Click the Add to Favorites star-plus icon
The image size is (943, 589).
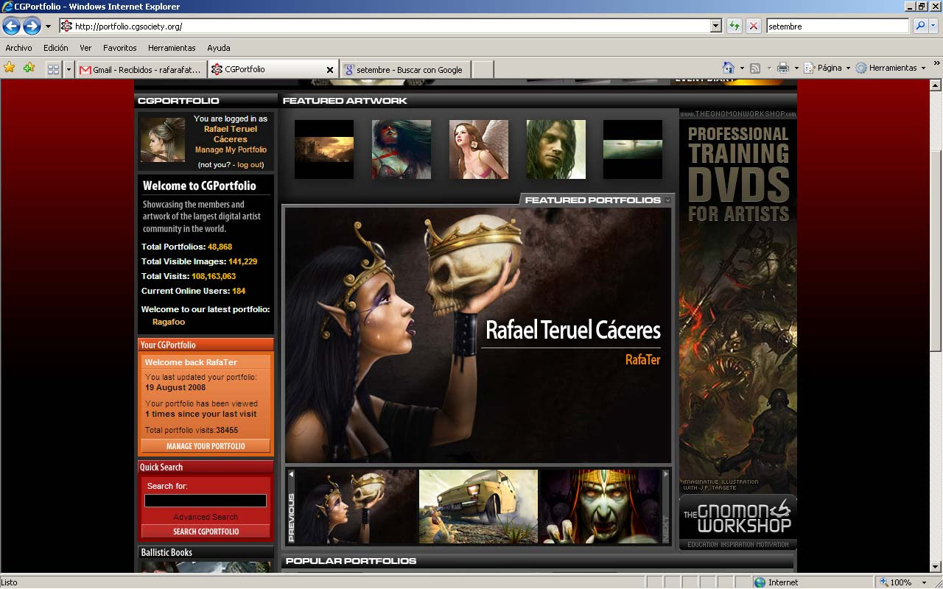click(29, 68)
